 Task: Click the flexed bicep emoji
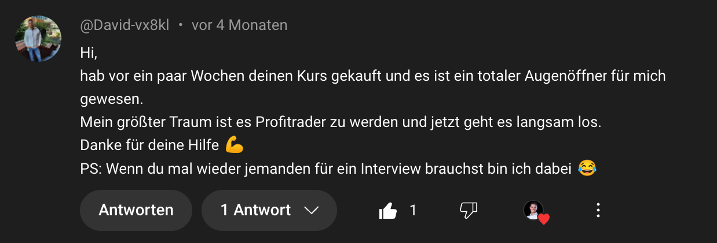point(235,145)
